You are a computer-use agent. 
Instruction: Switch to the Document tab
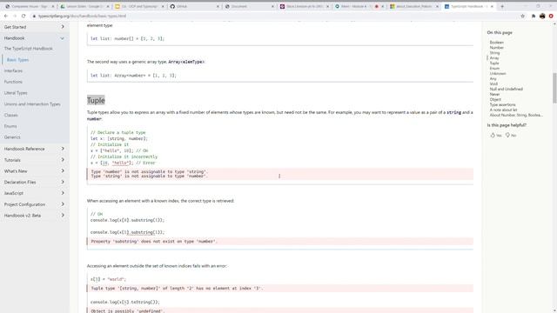pyautogui.click(x=250, y=6)
